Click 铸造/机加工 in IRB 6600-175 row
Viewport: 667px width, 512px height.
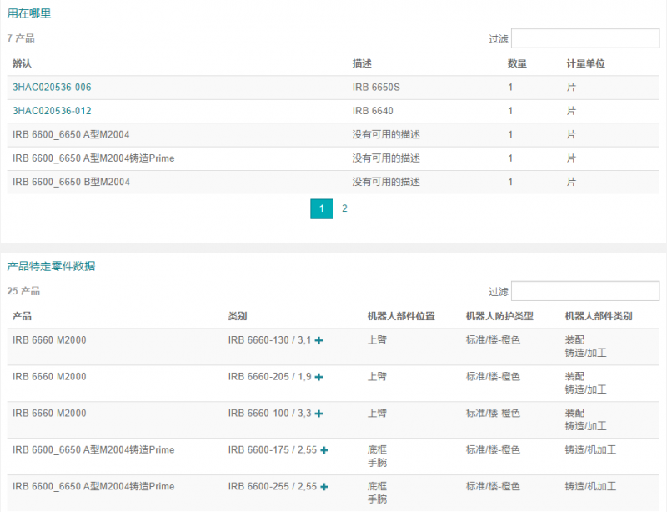click(590, 450)
